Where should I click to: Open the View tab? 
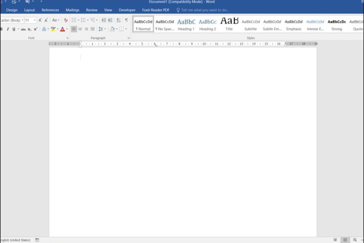pyautogui.click(x=108, y=10)
